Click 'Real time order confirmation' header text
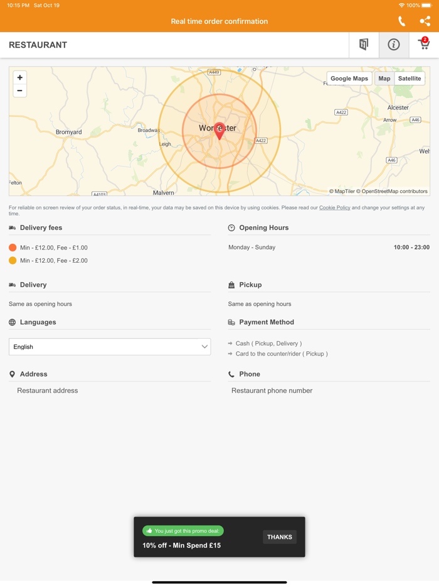Screen dimensions: 439x587 pyautogui.click(x=219, y=21)
